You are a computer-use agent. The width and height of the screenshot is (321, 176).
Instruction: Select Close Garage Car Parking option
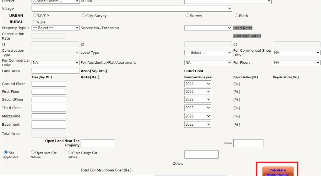[70, 152]
